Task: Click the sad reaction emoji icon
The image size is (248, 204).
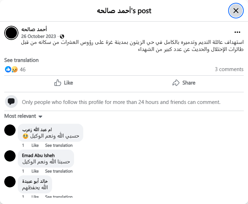Action: coord(15,69)
